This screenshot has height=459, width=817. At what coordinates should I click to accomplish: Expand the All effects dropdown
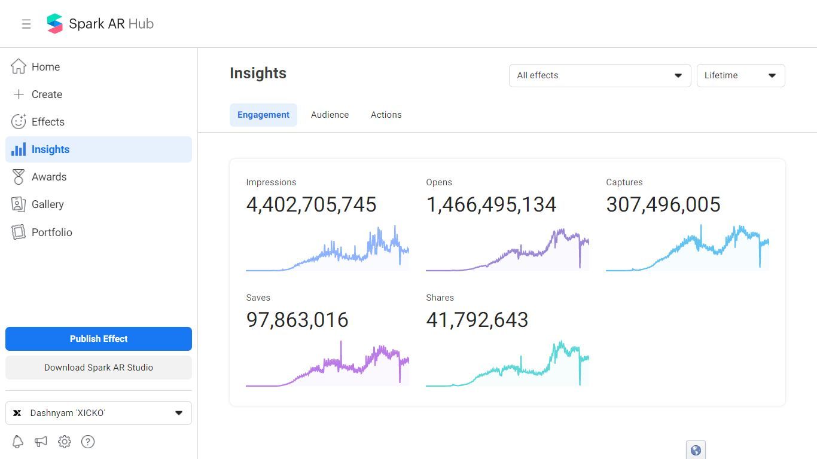coord(599,75)
